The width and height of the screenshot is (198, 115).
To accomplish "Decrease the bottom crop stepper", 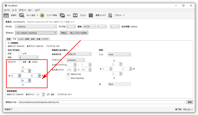I will coord(30,81).
